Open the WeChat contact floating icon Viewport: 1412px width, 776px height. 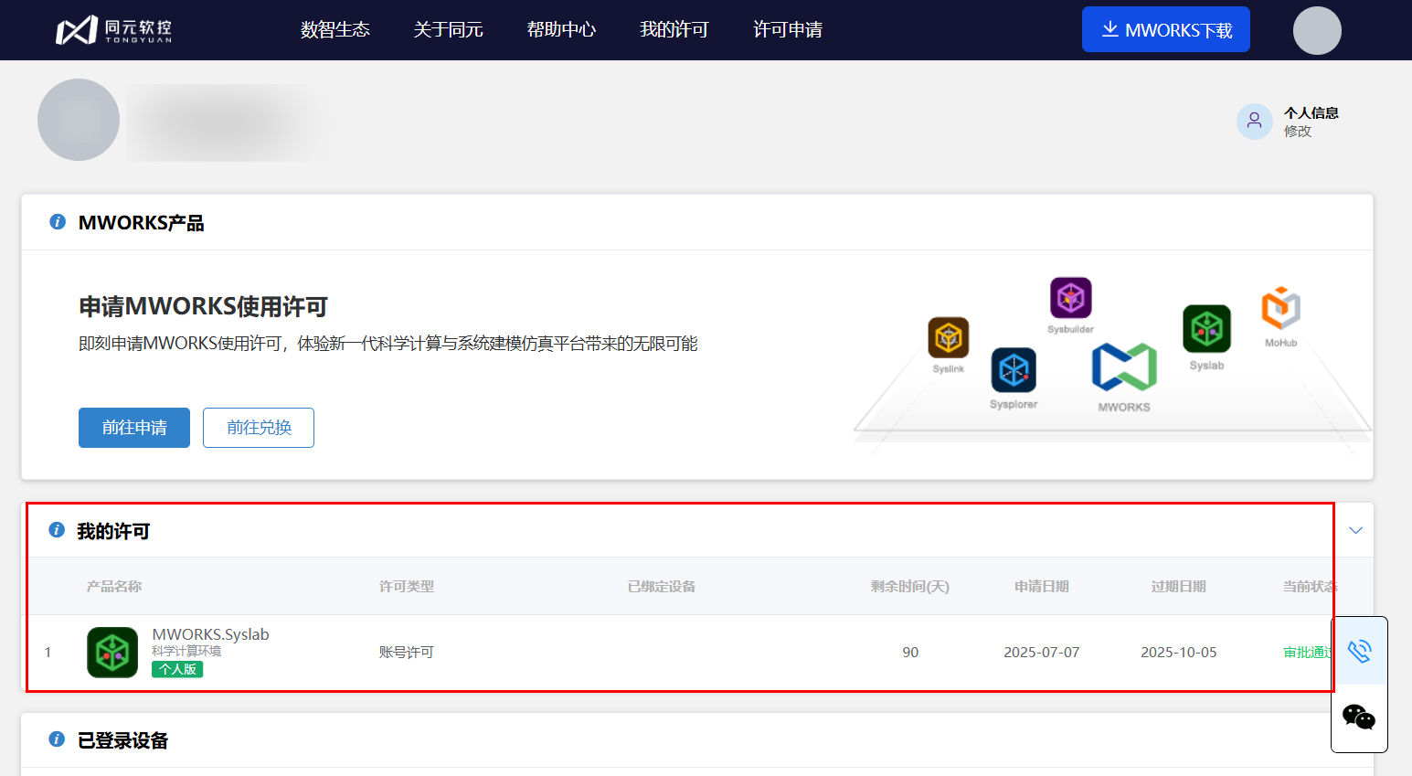point(1359,718)
